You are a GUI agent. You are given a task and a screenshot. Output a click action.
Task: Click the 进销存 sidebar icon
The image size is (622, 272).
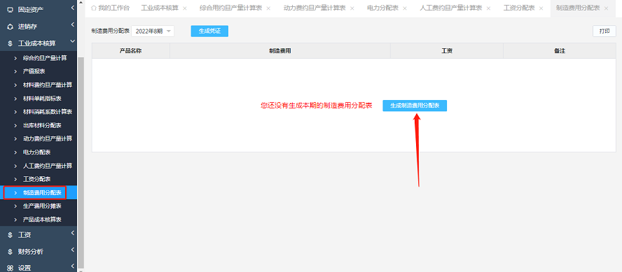[x=11, y=27]
